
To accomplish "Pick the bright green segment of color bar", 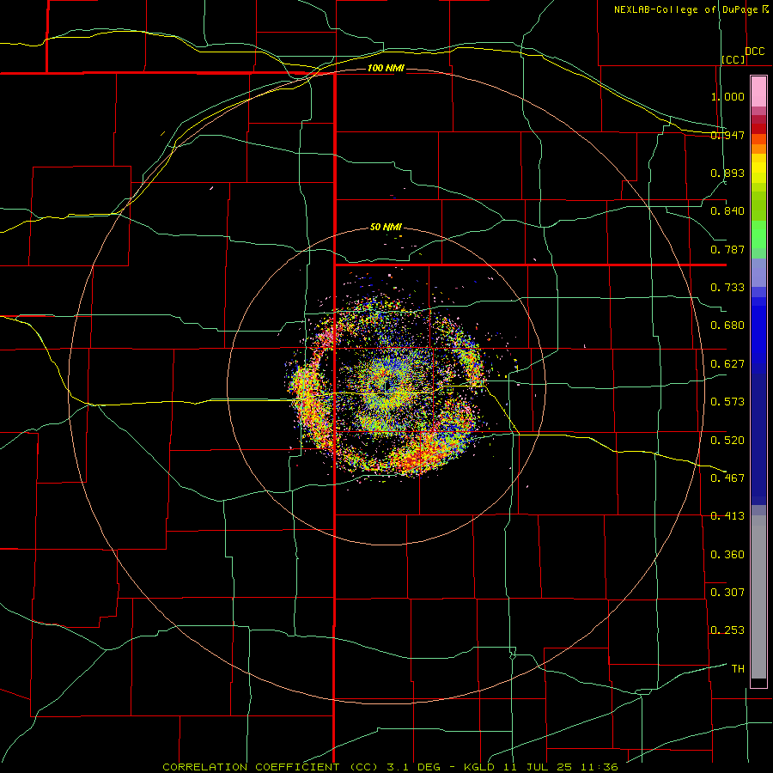I will 758,234.
